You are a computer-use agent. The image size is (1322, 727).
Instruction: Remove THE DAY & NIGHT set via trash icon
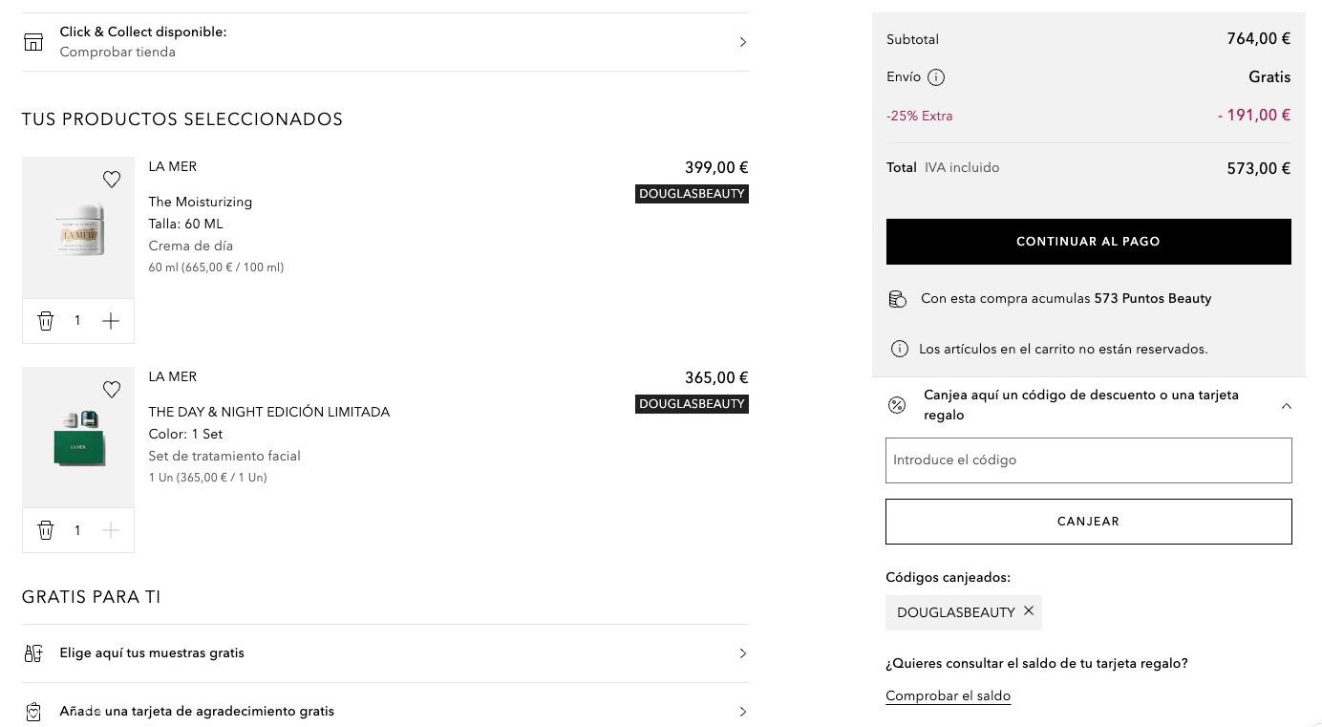[46, 530]
